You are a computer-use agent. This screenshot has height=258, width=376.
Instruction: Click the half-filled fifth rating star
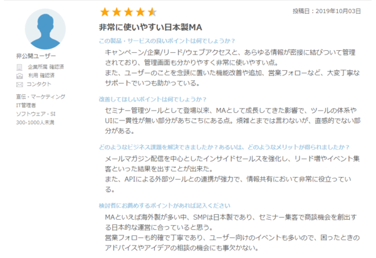(152, 12)
